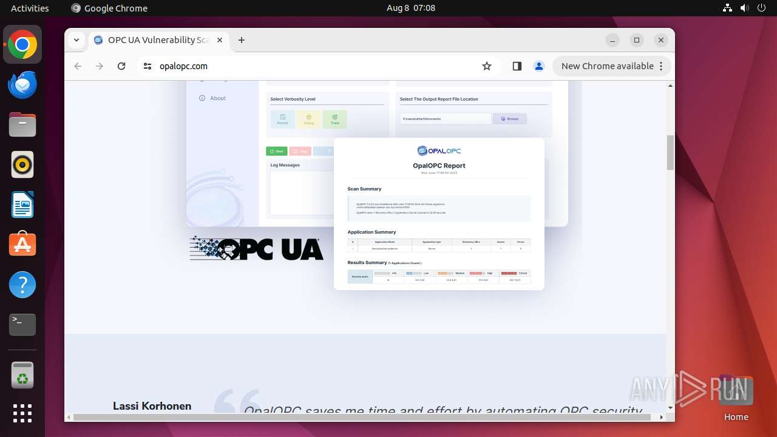View site information for opalopc.com
Image resolution: width=777 pixels, height=437 pixels.
coord(148,66)
